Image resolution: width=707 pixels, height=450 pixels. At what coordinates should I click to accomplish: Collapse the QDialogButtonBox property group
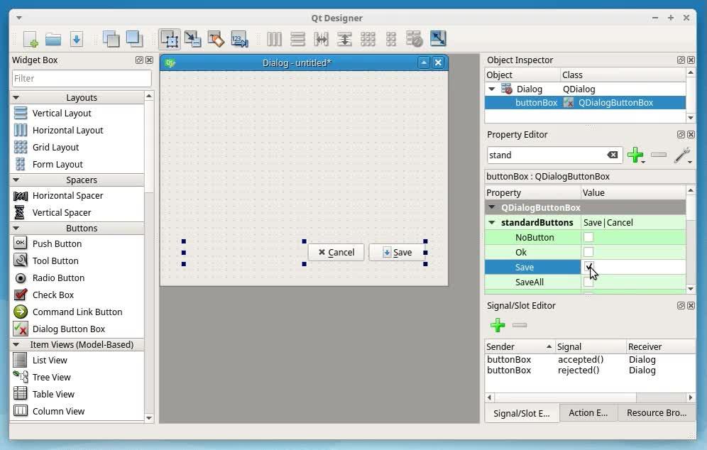[x=492, y=208]
